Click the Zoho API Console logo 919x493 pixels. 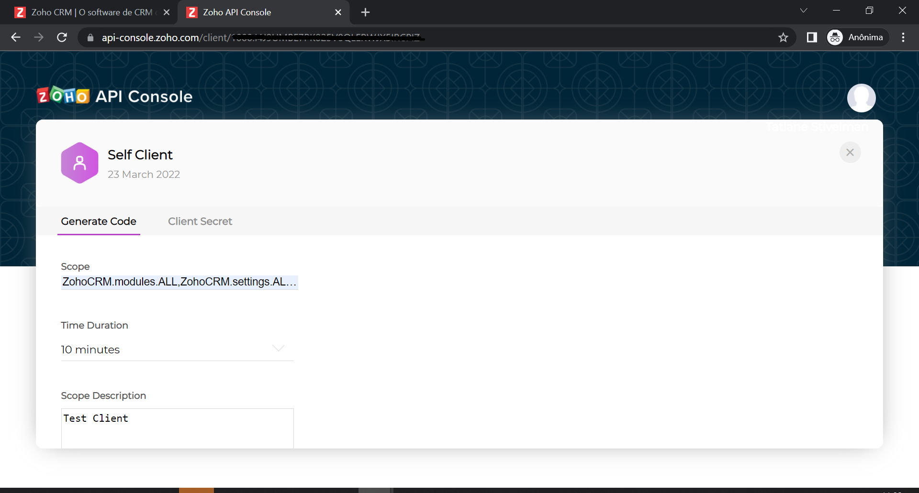[x=115, y=96]
